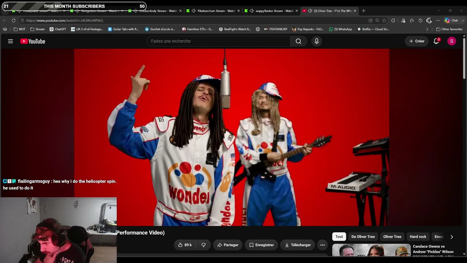
Task: Click the Créer button
Action: [x=417, y=41]
